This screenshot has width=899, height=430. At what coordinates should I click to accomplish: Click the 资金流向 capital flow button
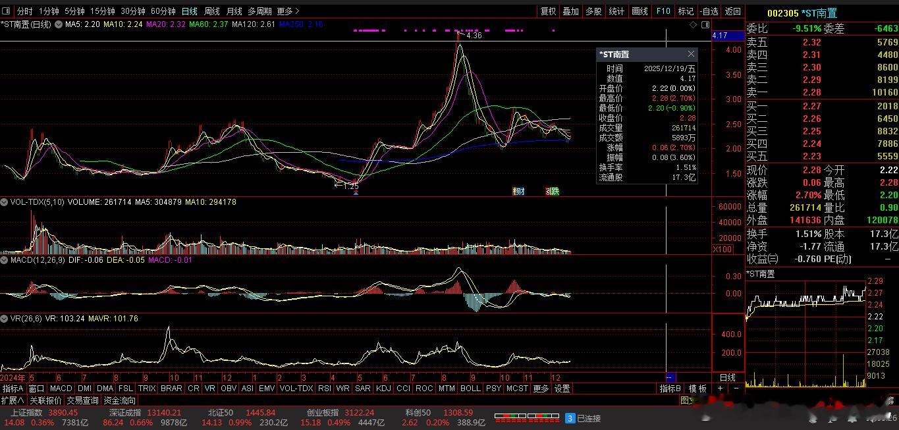point(120,400)
